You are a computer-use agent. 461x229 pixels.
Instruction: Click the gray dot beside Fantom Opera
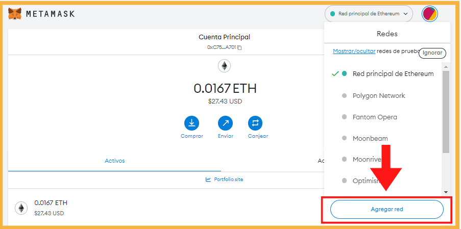click(344, 117)
